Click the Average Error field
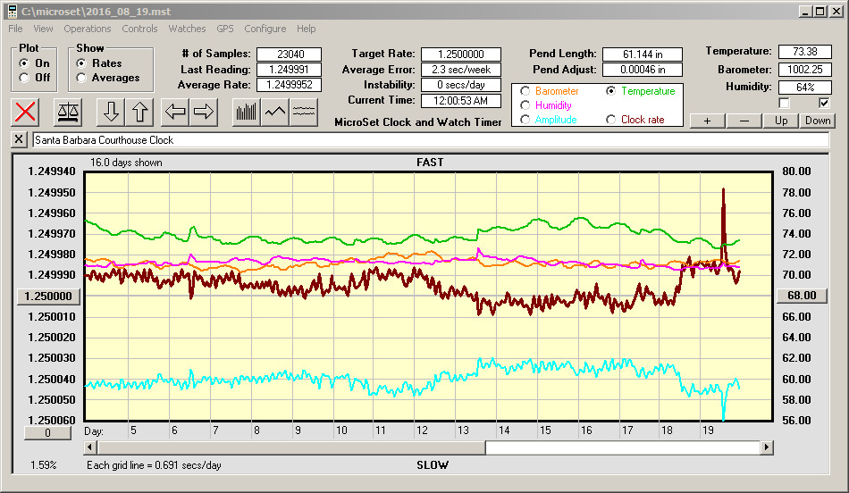 pyautogui.click(x=461, y=70)
